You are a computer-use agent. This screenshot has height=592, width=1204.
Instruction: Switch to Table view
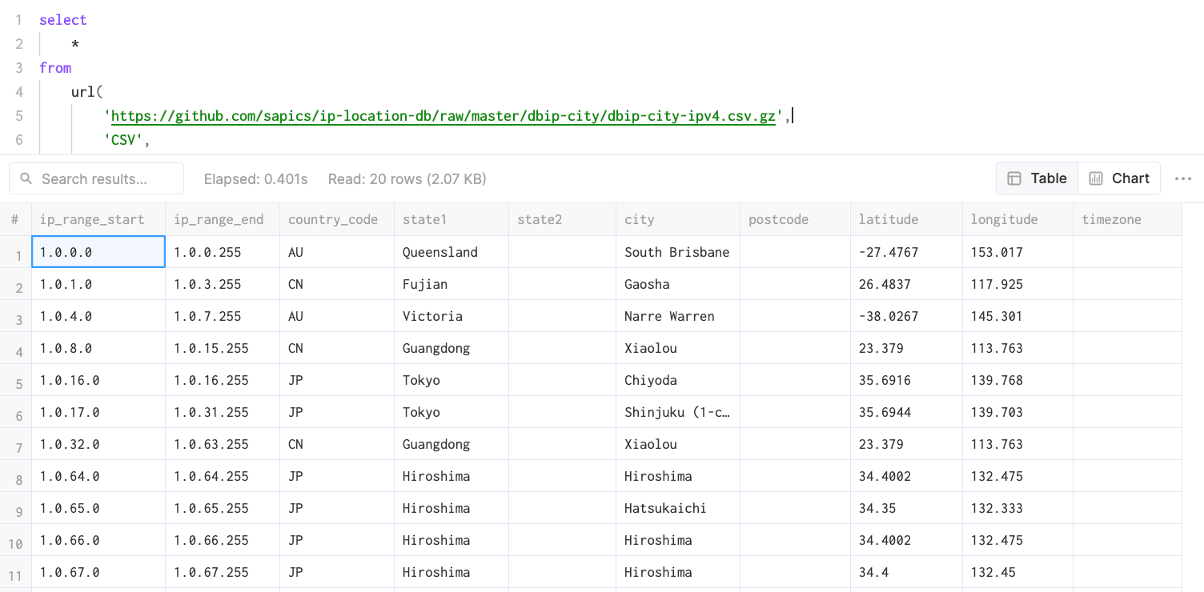coord(1037,178)
